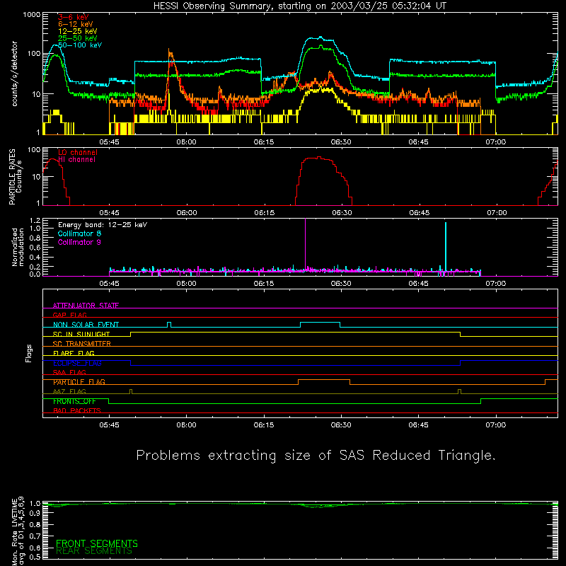
Task: Click the 06:00 time label under the flags panel
Action: (x=187, y=425)
